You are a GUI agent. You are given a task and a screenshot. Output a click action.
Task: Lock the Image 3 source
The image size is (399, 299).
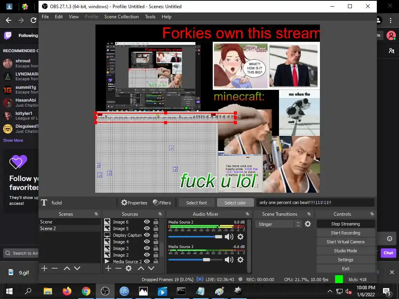156,248
